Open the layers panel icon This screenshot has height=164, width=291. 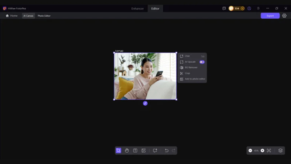click(280, 151)
